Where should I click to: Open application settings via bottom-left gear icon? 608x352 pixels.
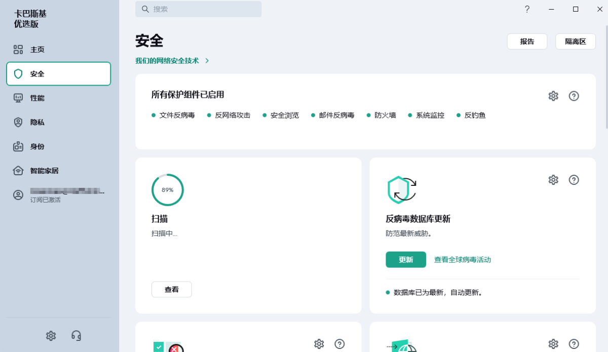click(x=51, y=335)
